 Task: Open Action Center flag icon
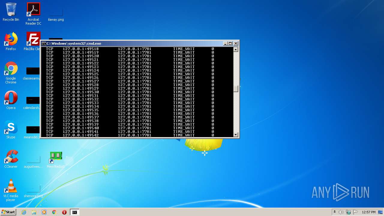point(355,212)
